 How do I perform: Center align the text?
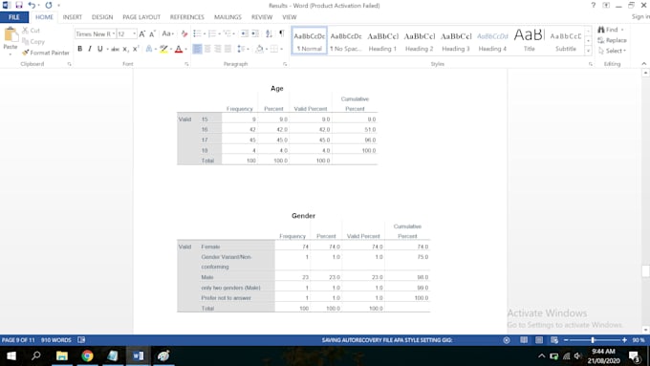click(x=207, y=49)
